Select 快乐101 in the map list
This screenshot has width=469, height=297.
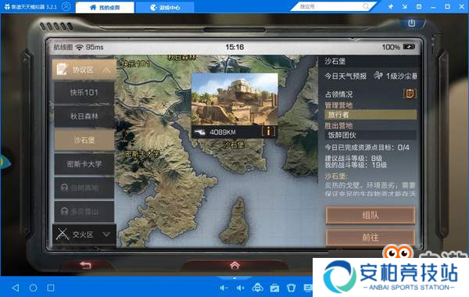click(84, 92)
